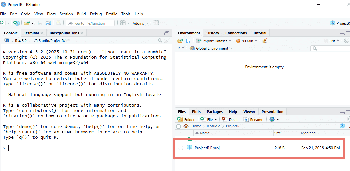The height and width of the screenshot is (171, 350).
Task: Open the New File dropdown arrow in main toolbar
Action: [9, 23]
